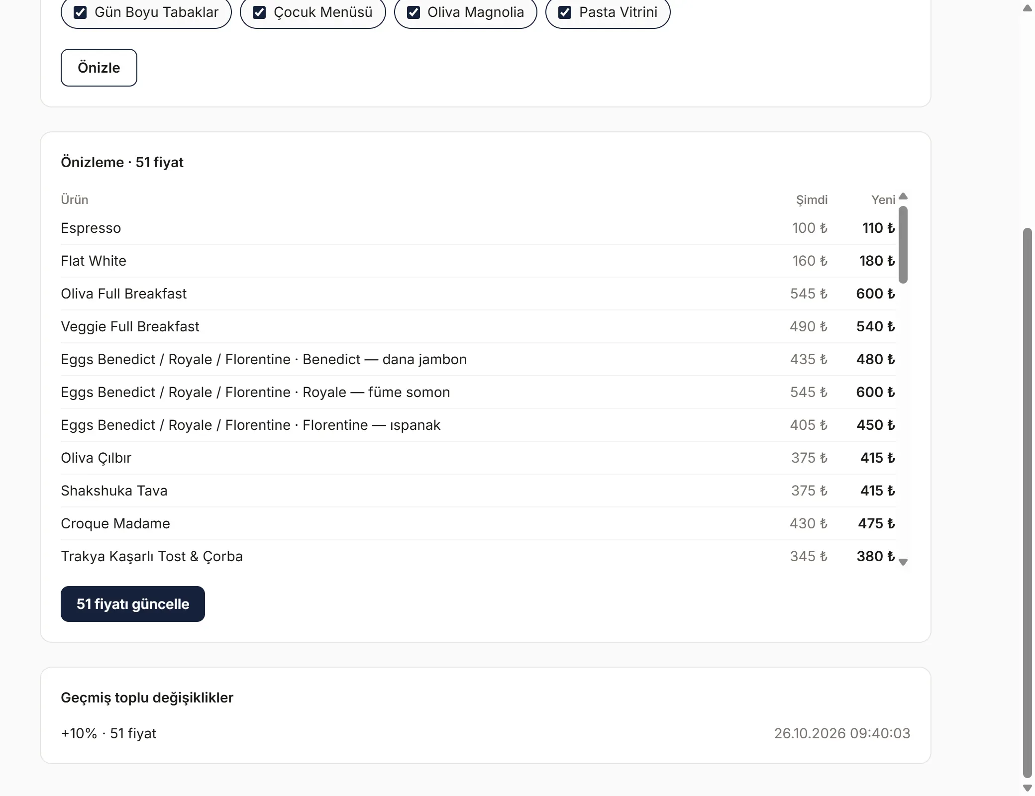This screenshot has height=796, width=1035.
Task: Click Veggie Full Breakfast current price 490 ₺
Action: point(809,326)
